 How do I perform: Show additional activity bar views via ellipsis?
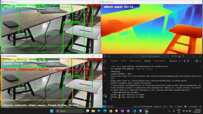(x=105, y=81)
